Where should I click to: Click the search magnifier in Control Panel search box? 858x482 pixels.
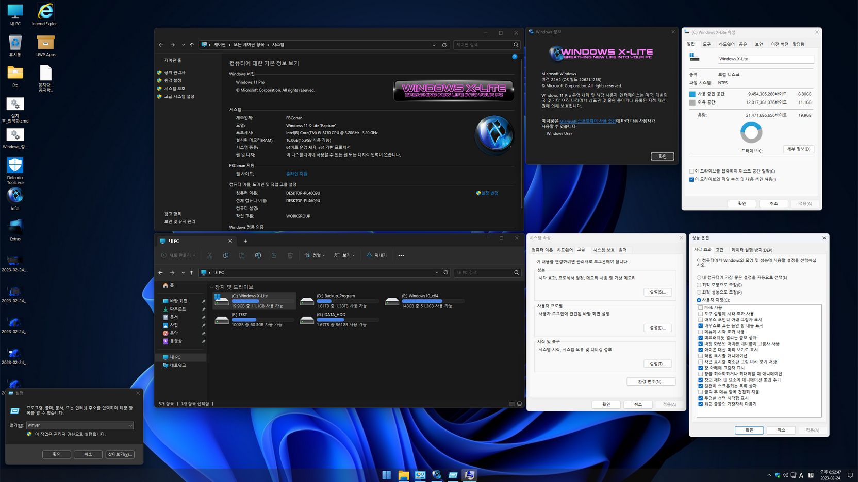(x=516, y=45)
